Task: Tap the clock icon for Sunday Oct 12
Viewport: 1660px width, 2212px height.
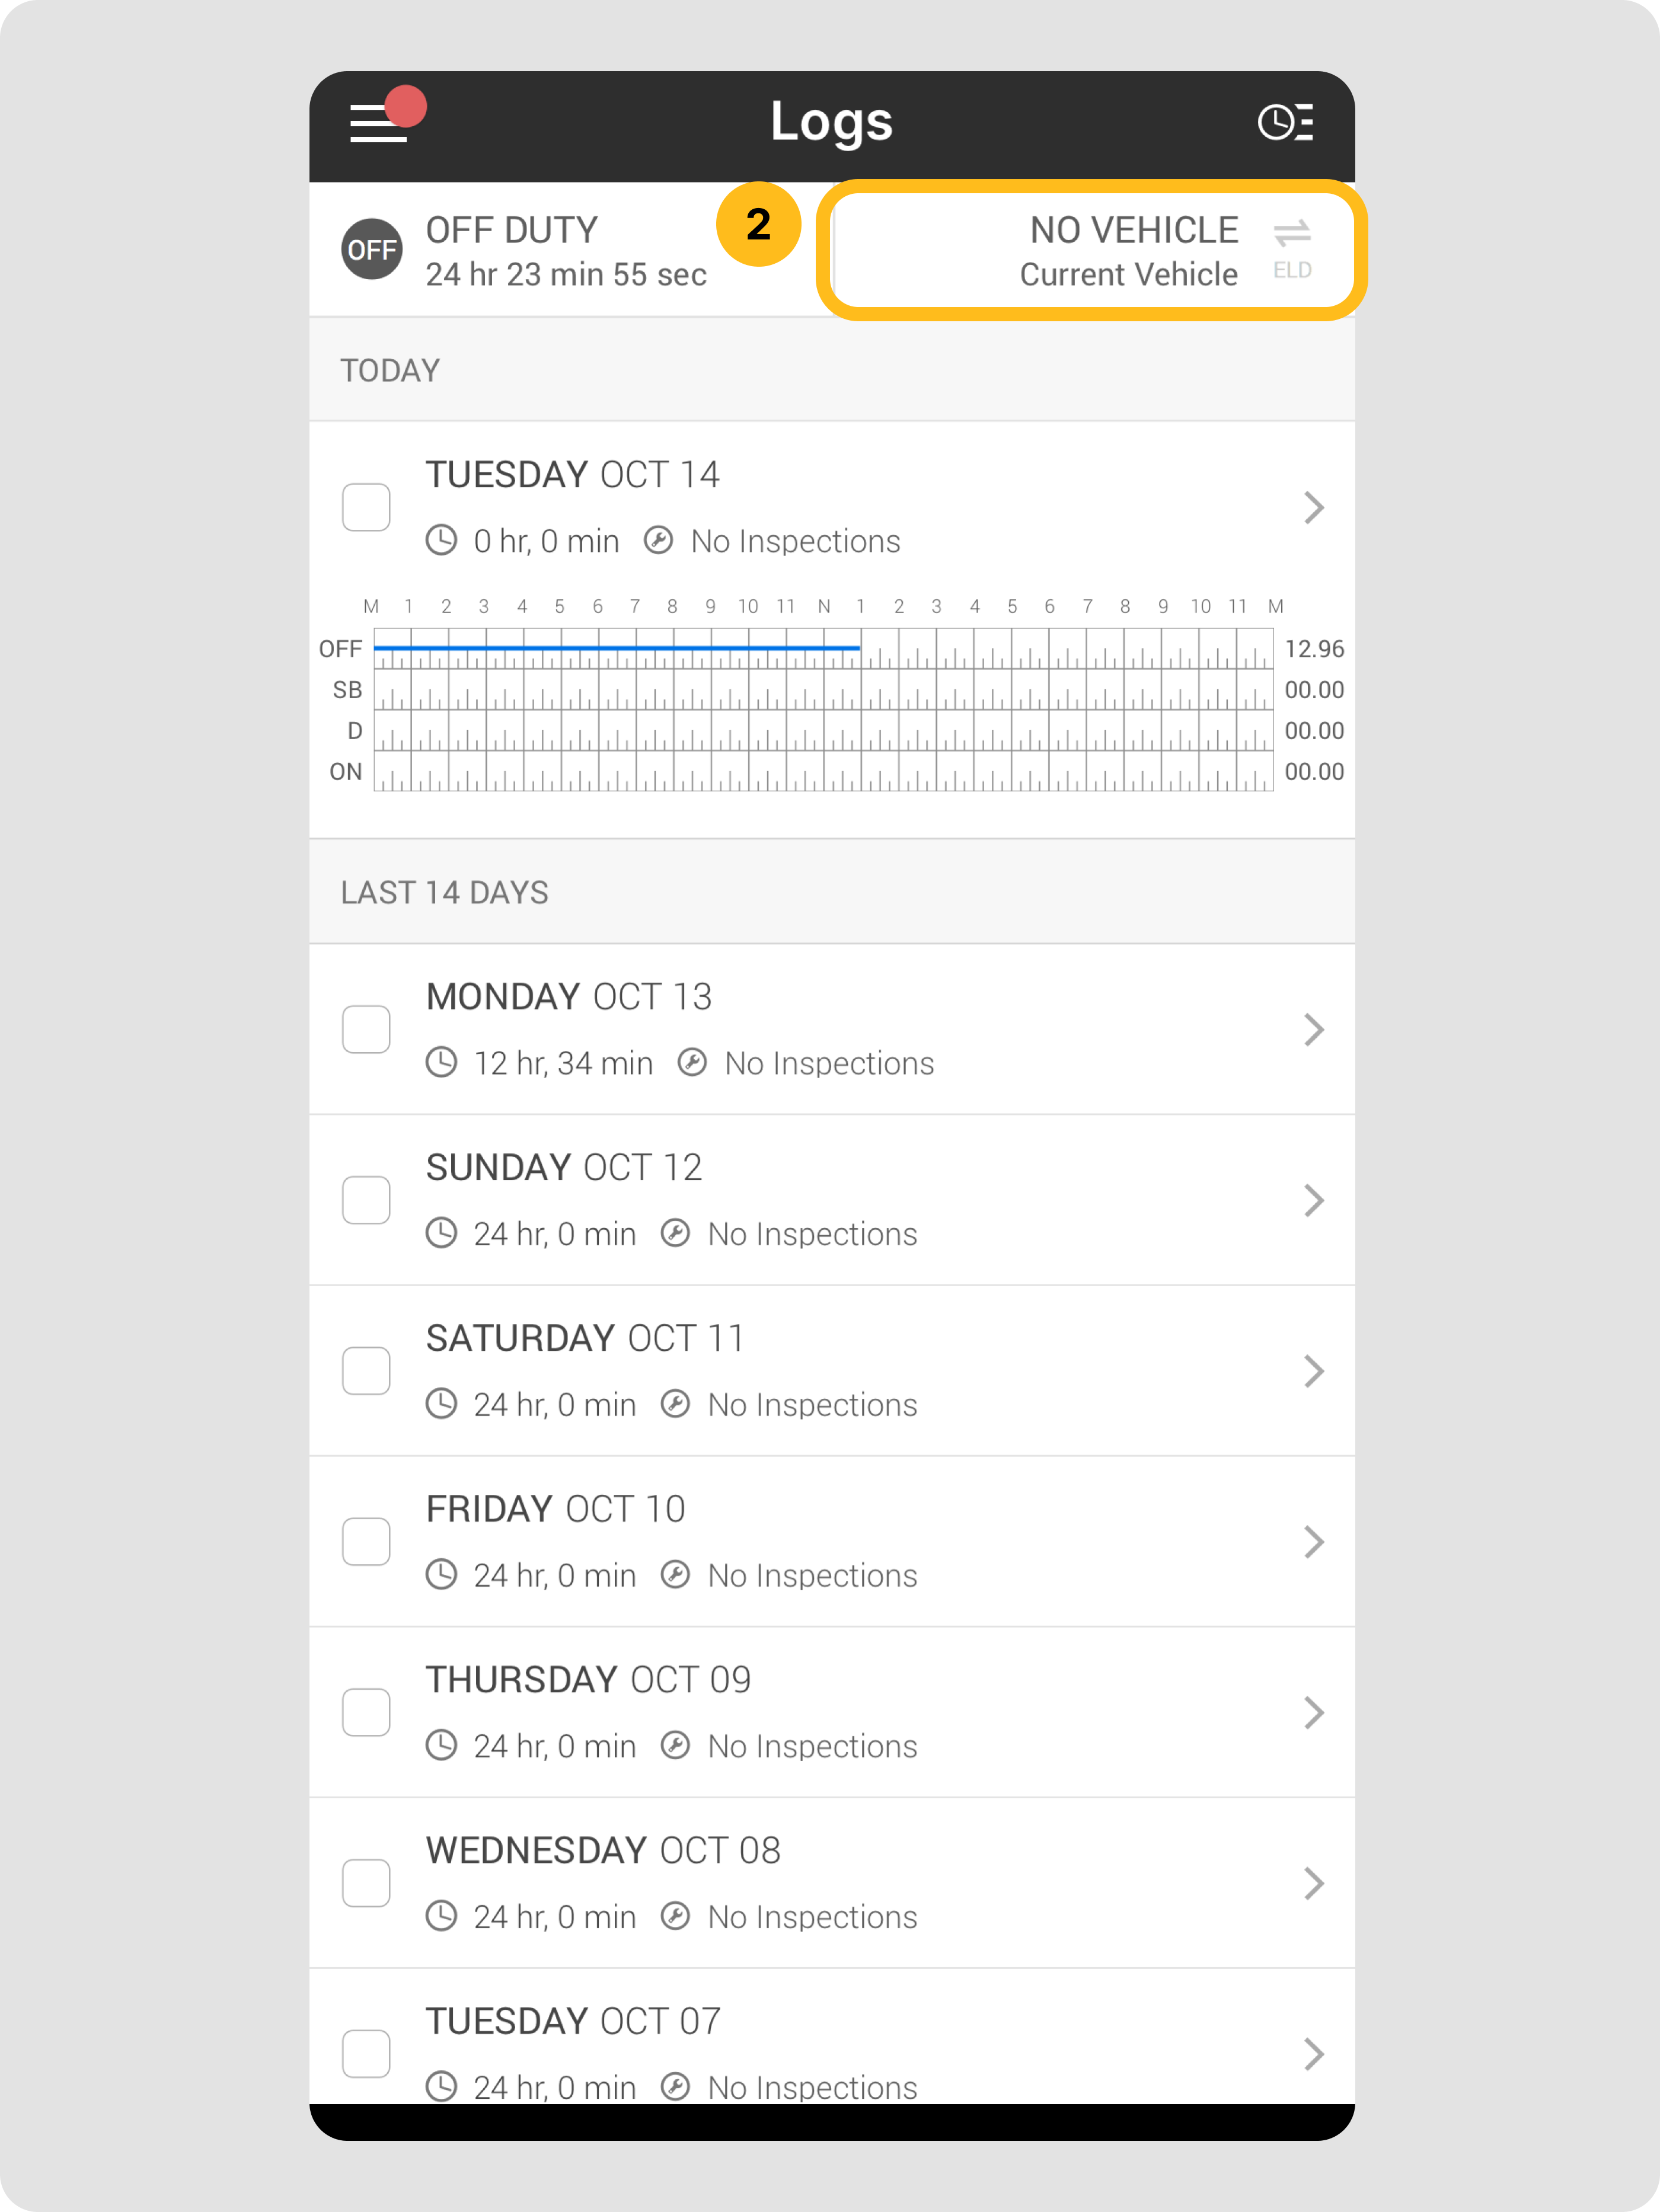Action: tap(441, 1234)
